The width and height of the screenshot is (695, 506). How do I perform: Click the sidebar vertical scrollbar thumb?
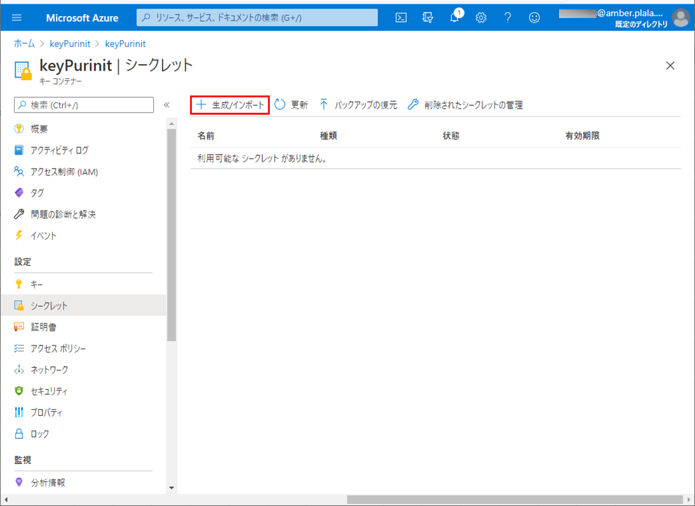click(x=171, y=235)
